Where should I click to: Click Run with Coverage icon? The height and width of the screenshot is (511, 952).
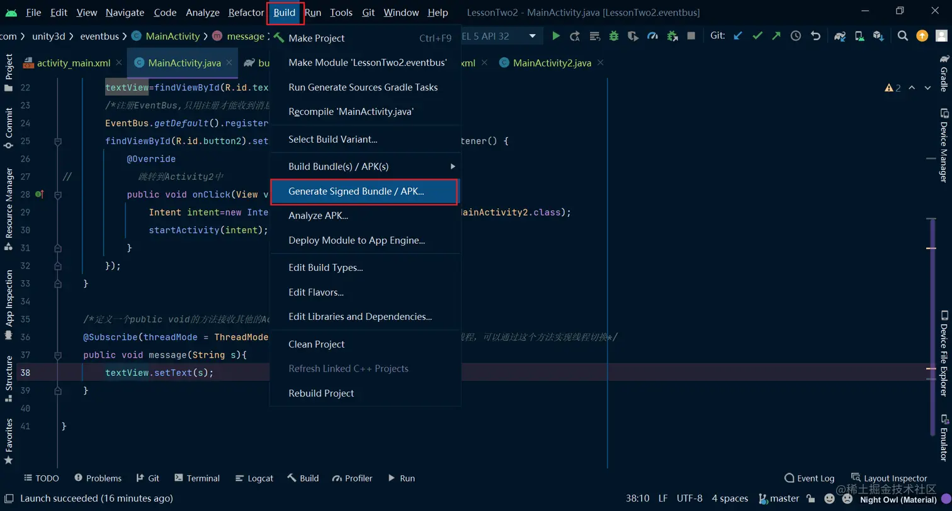633,36
